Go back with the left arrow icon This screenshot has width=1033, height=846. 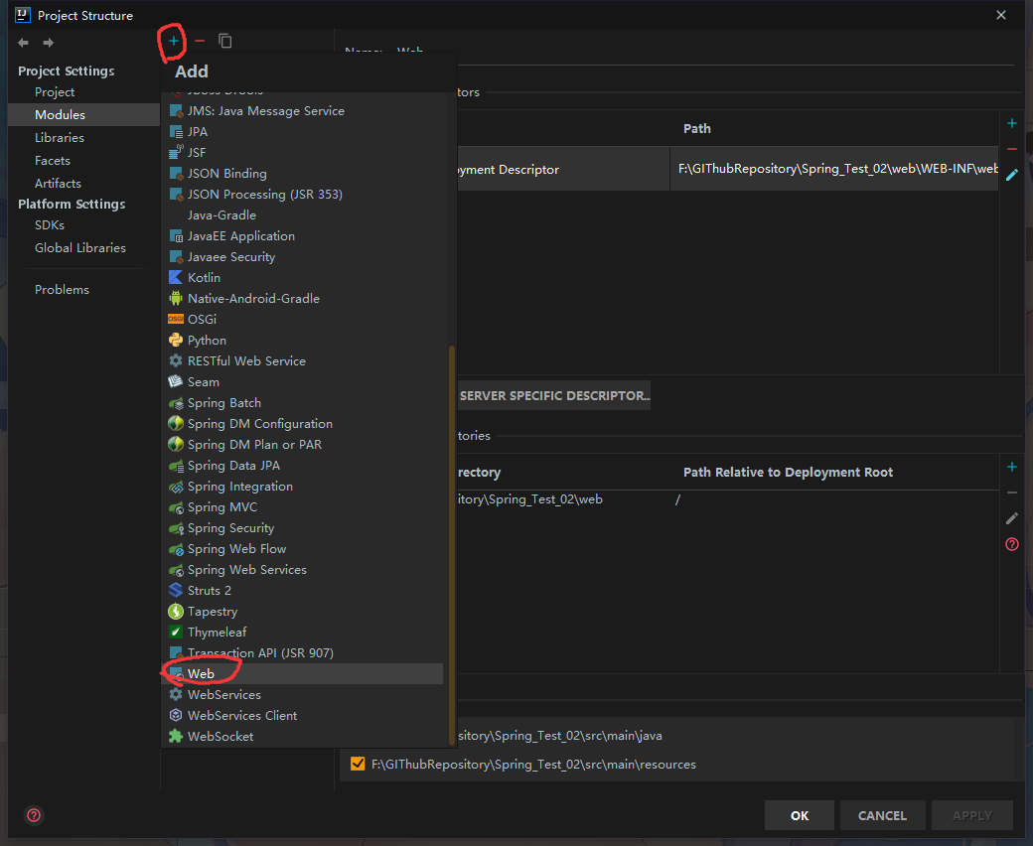coord(23,43)
